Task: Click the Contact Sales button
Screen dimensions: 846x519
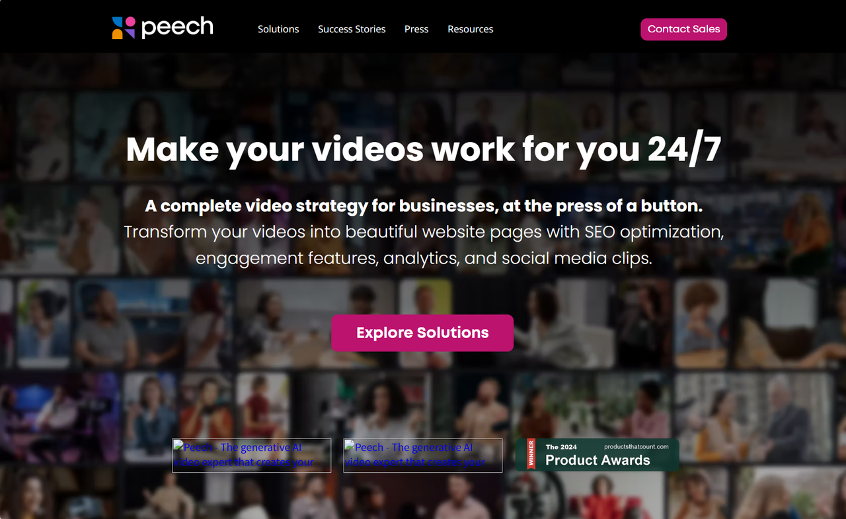Action: point(683,29)
